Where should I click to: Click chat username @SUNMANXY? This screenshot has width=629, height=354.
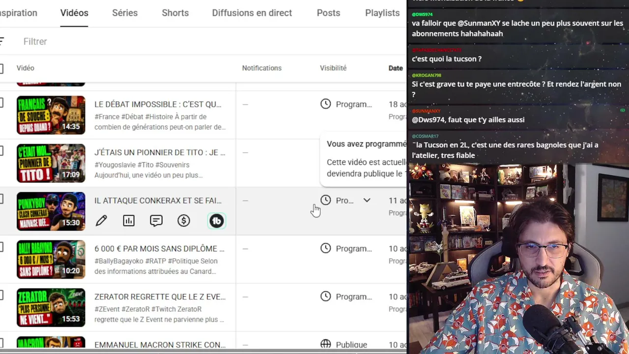point(426,111)
